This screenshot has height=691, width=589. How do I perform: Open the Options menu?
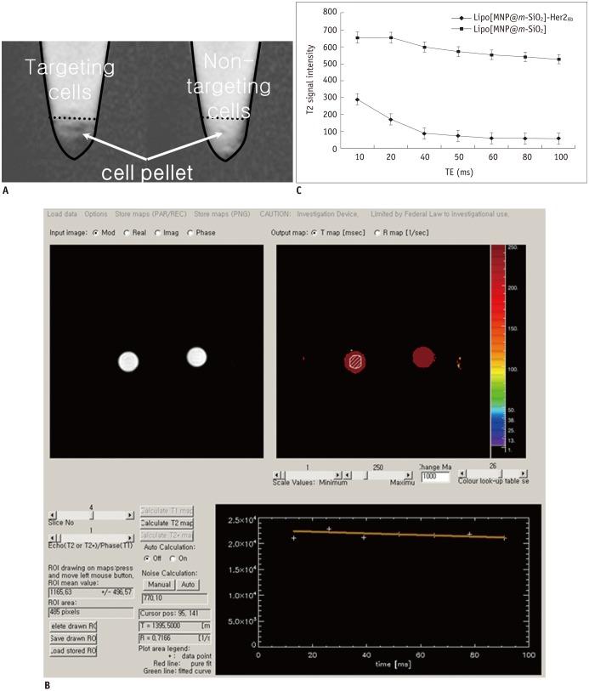(96, 214)
